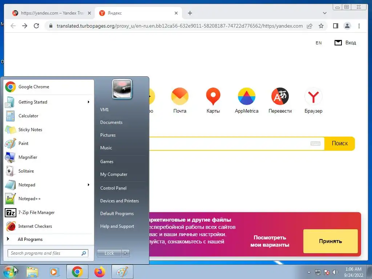This screenshot has height=279, width=372.
Task: Open Chrome three-dot menu
Action: click(x=359, y=26)
